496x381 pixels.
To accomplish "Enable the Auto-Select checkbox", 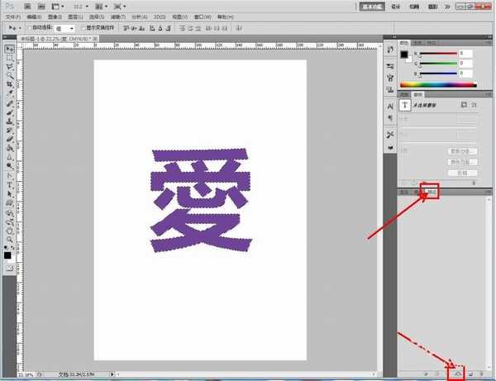I will (x=30, y=27).
